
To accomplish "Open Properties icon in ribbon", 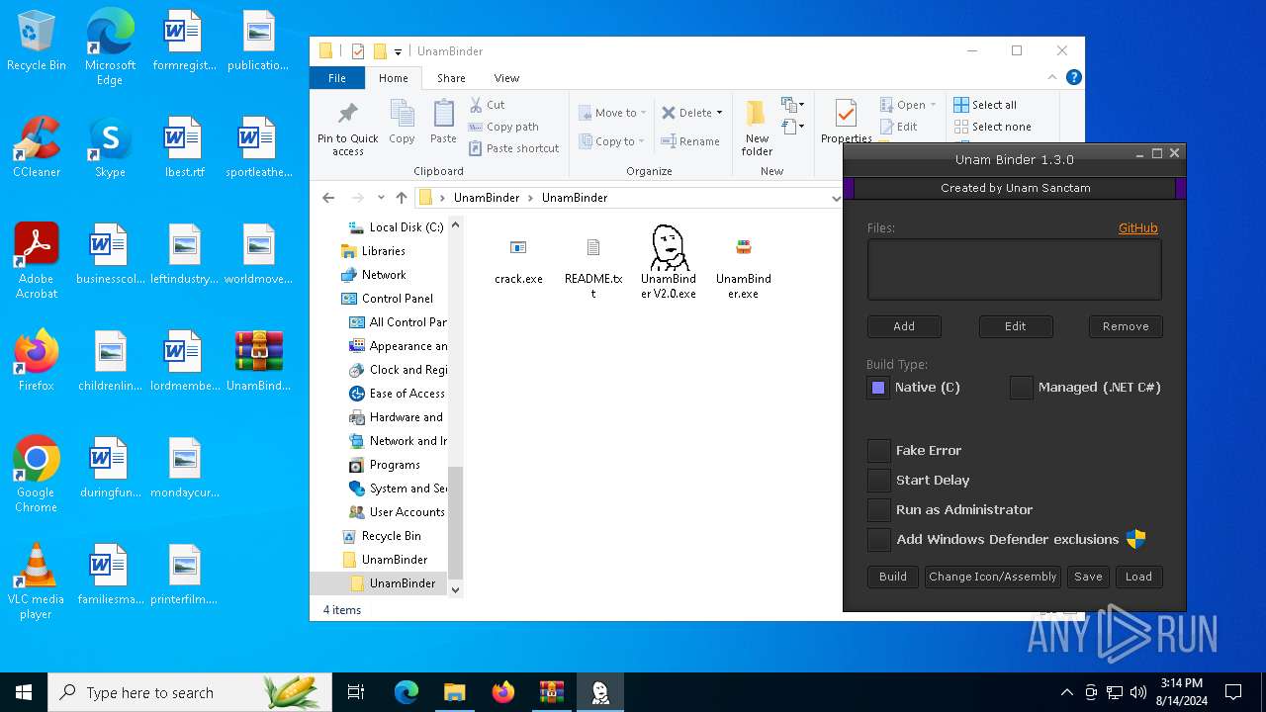I will (x=846, y=113).
